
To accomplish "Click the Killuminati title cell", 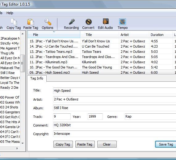I will pos(89,62).
